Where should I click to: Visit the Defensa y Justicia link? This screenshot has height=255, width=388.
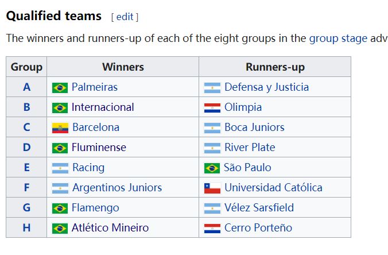(x=266, y=87)
